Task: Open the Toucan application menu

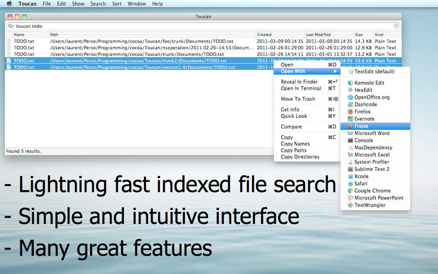Action: point(27,4)
